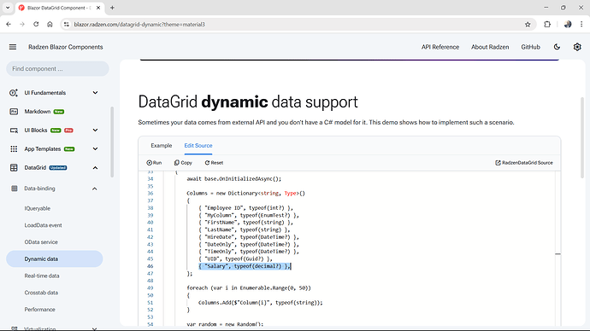Copy the source code
Screen dimensions: 590x331
[x=183, y=163]
